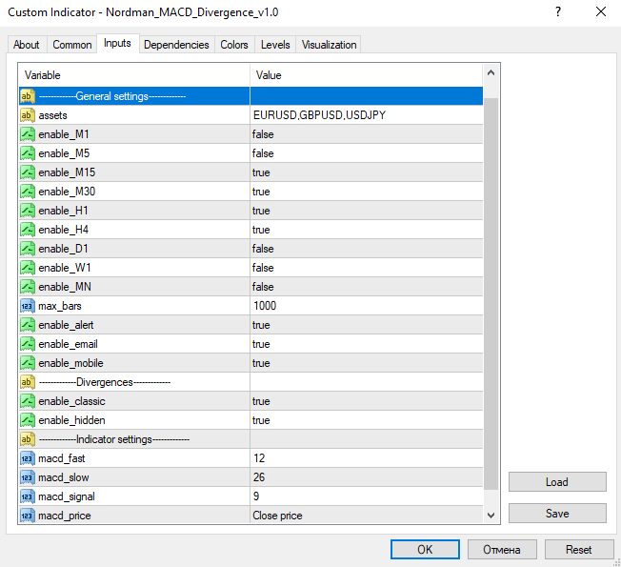Click the enable_alert boolean icon
Screen dimensions: 621x567
(28, 325)
